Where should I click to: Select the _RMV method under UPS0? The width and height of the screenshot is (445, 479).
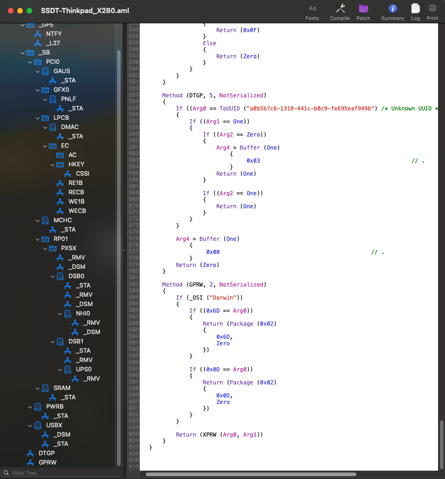point(92,379)
